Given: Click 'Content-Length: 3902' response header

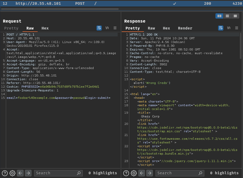Looking at the screenshot, I should [x=148, y=64].
